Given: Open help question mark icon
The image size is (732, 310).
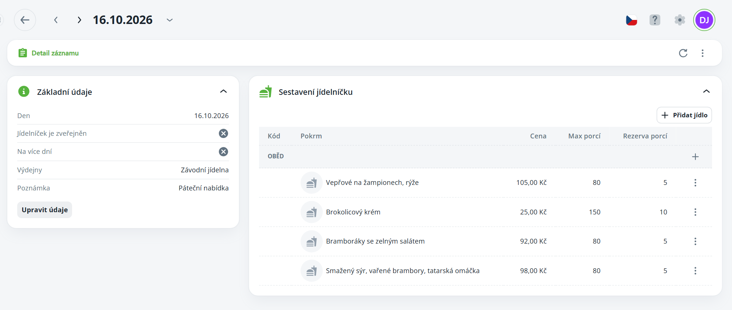Looking at the screenshot, I should [655, 20].
